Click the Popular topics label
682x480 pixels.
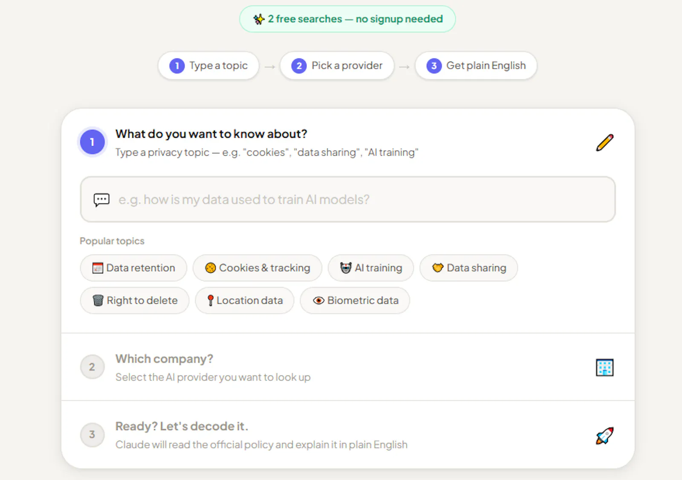click(112, 241)
